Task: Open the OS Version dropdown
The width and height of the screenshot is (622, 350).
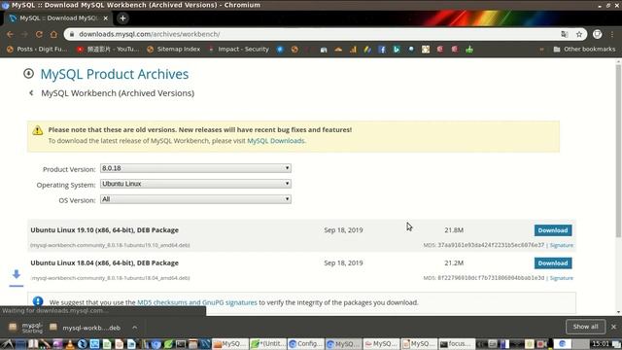Action: tap(195, 199)
